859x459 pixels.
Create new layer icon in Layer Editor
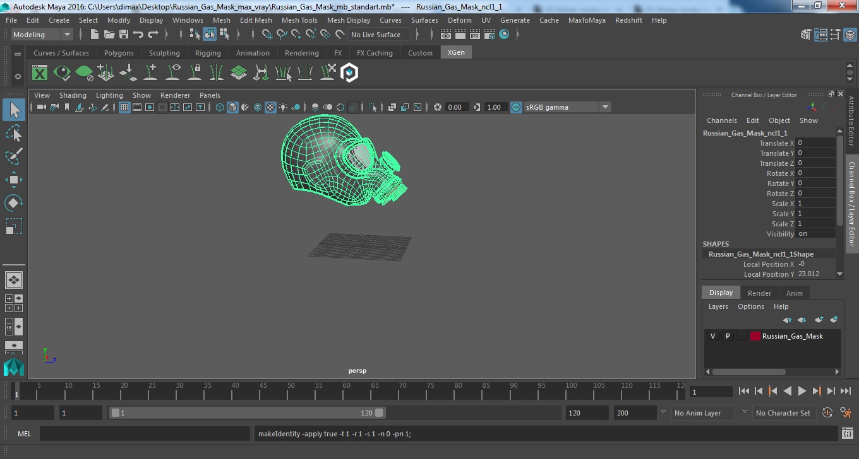pos(819,320)
